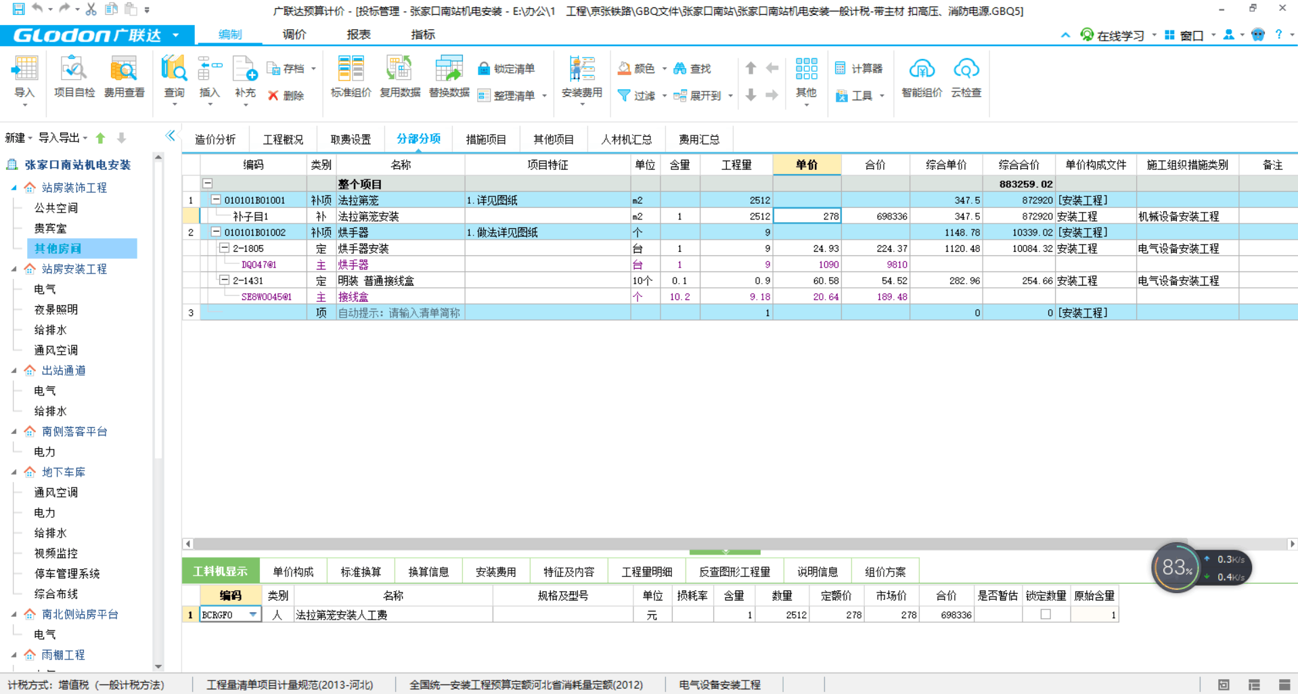Collapse row 010101B01002 烘手器

point(216,232)
